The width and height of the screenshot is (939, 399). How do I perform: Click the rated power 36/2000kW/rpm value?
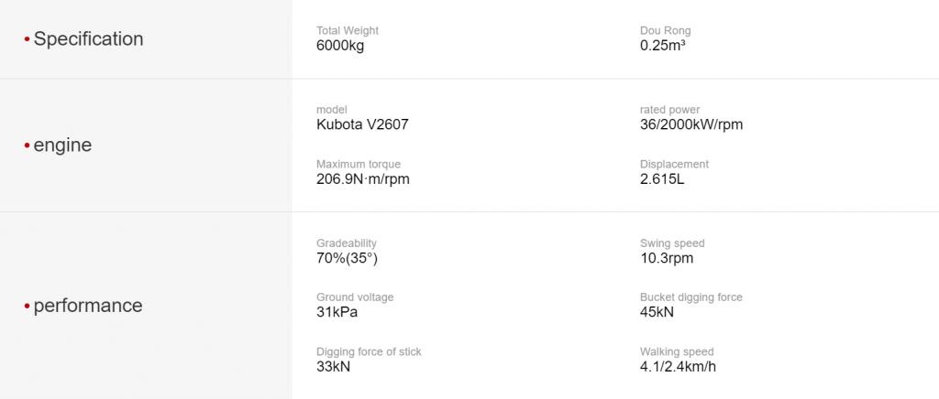(x=691, y=124)
